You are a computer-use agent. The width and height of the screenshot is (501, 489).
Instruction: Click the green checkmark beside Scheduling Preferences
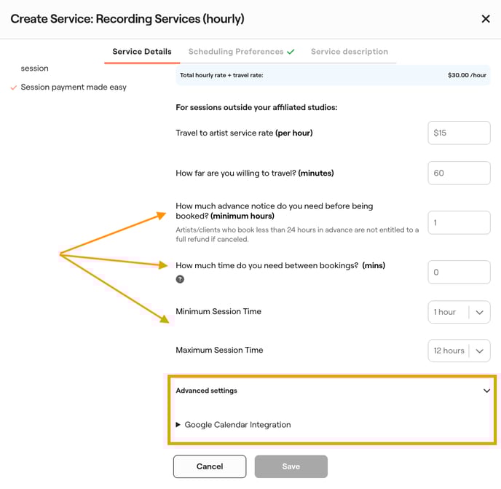point(291,52)
